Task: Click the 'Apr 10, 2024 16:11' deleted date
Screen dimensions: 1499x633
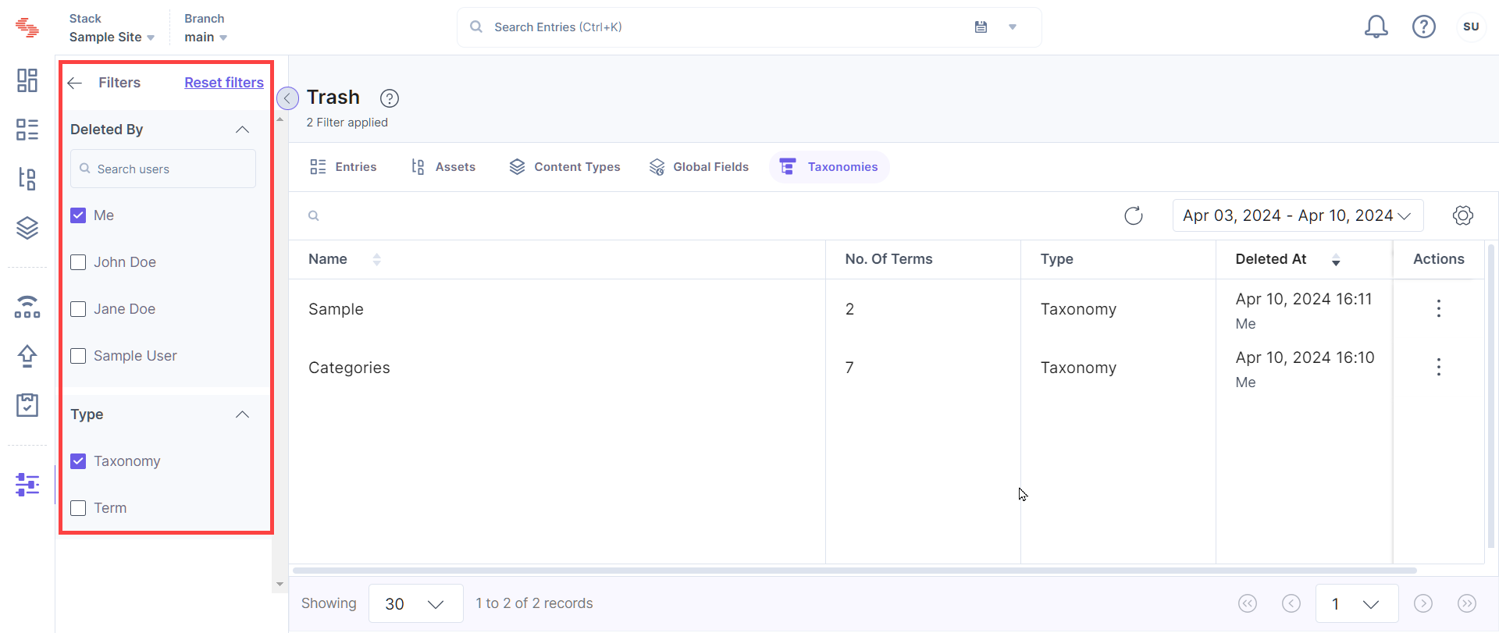Action: pos(1303,299)
